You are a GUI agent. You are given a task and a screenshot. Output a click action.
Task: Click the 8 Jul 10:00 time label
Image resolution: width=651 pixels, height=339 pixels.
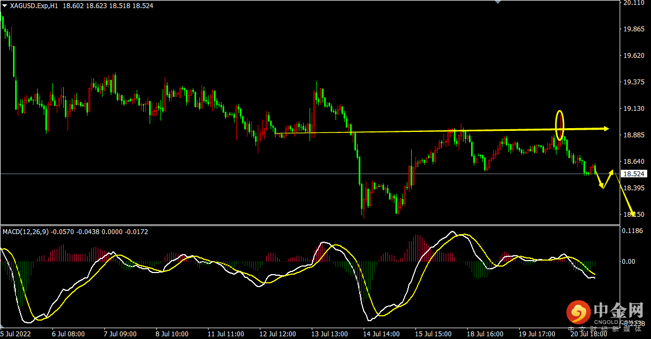172,334
